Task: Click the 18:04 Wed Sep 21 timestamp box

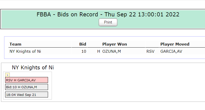Action: (26, 95)
